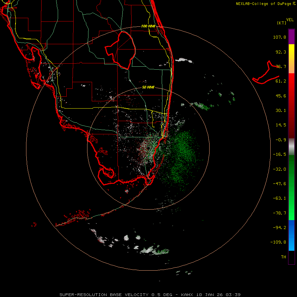
Task: Click the -32.0 legend value
Action: click(x=280, y=169)
